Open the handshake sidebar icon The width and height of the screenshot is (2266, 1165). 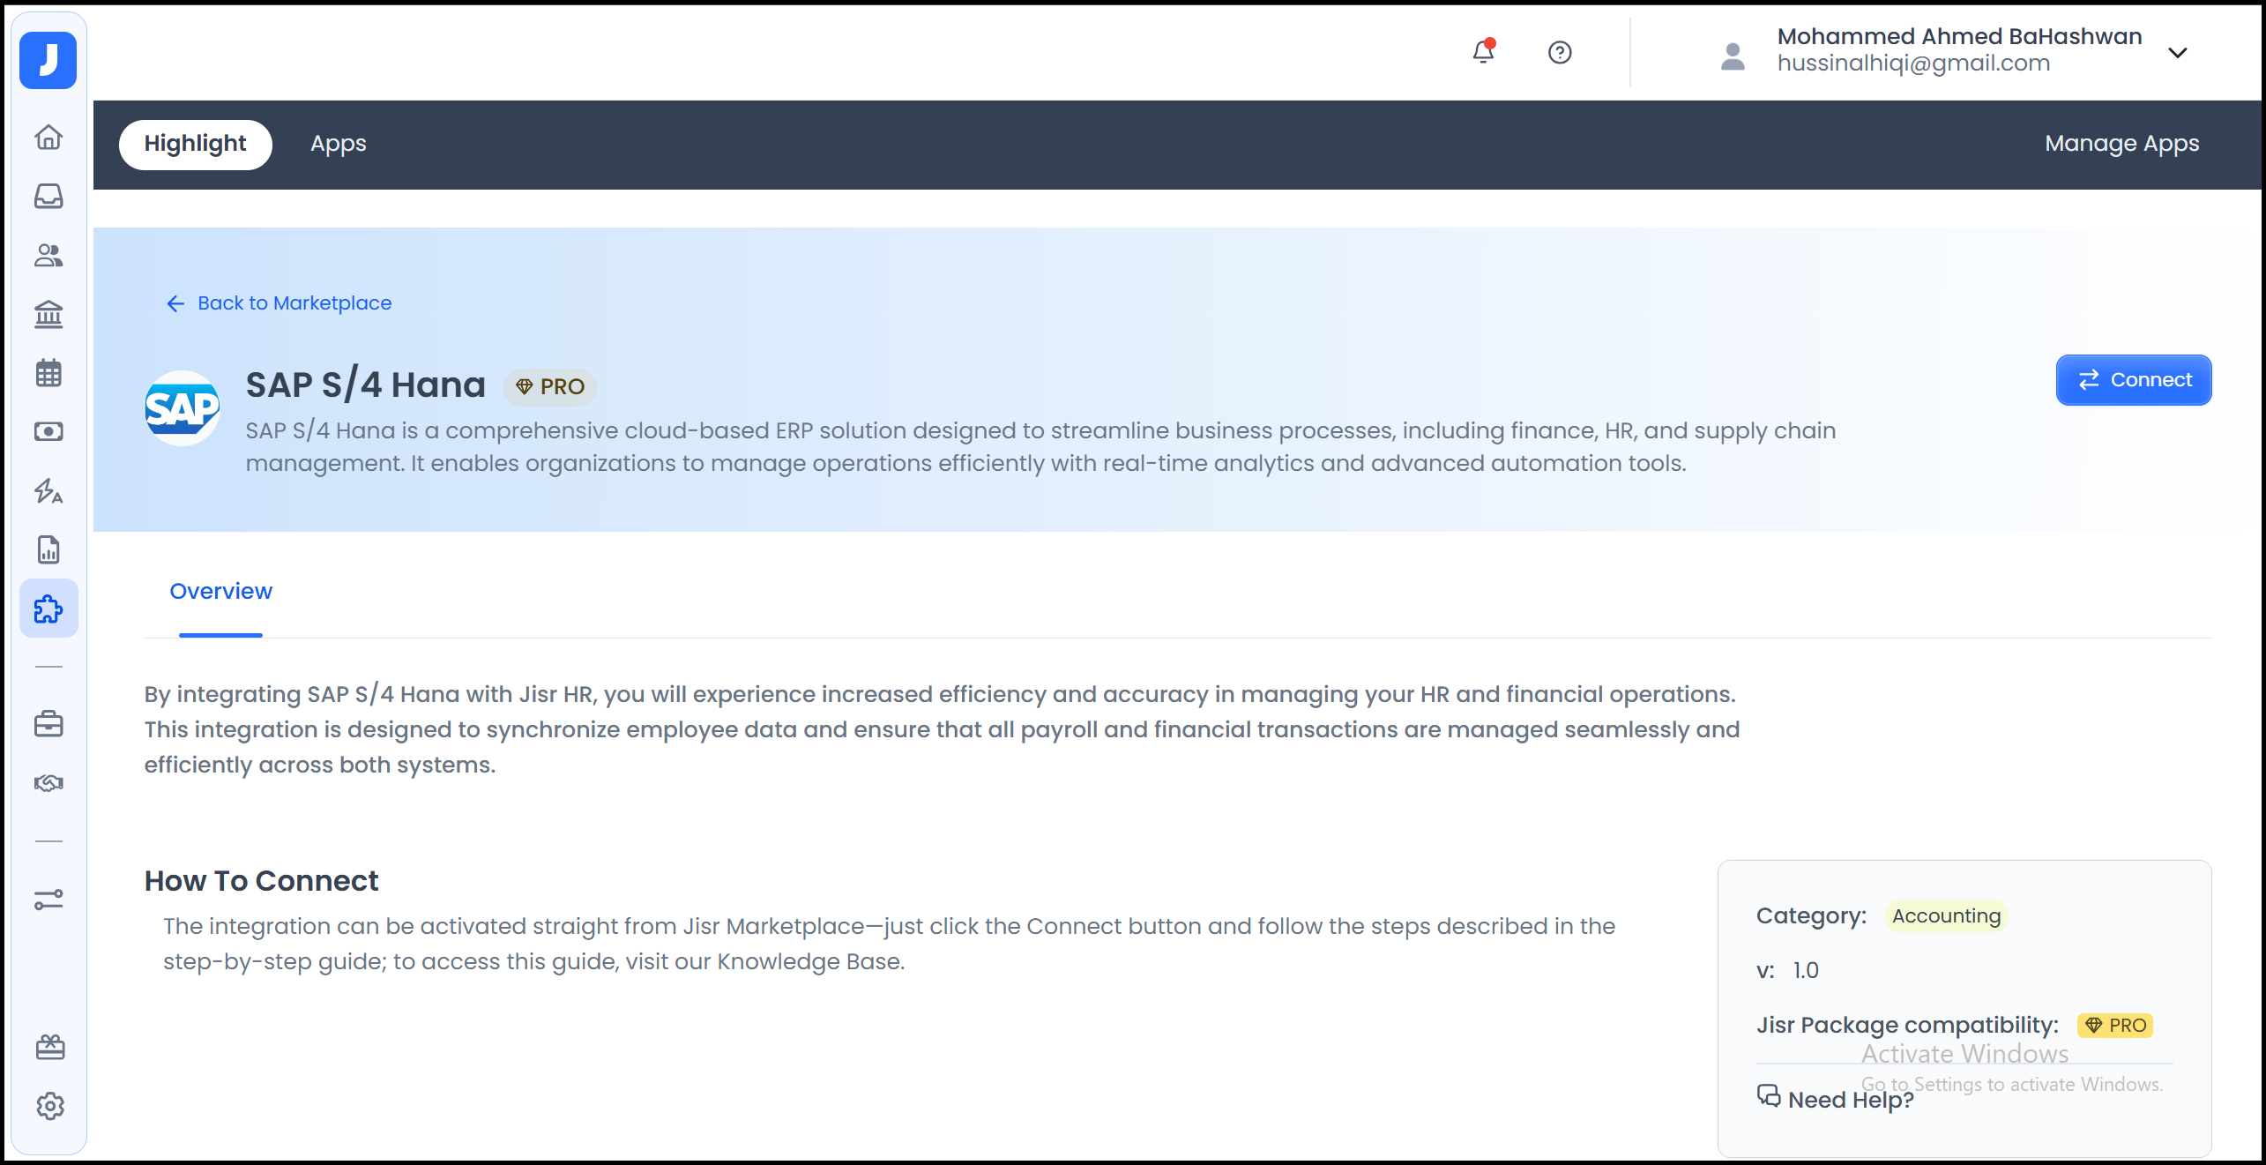(x=48, y=783)
